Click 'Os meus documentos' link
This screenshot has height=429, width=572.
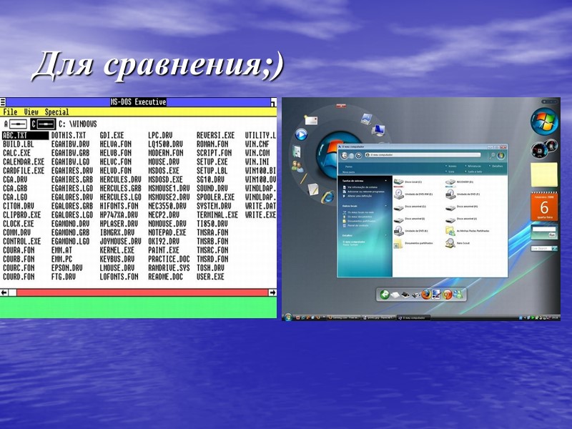357,217
